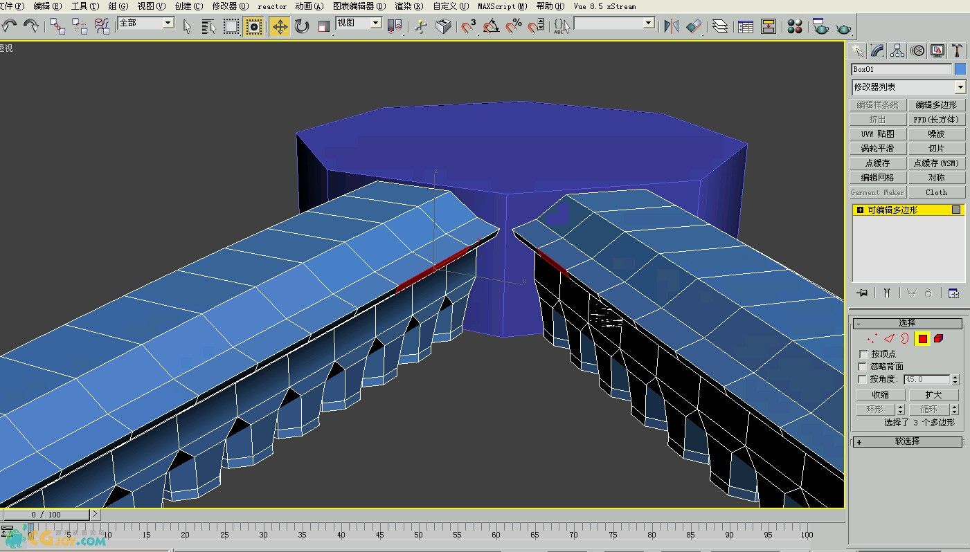Screen dimensions: 970x552
Task: Switch to the Hierarchy panel tab
Action: pyautogui.click(x=897, y=50)
